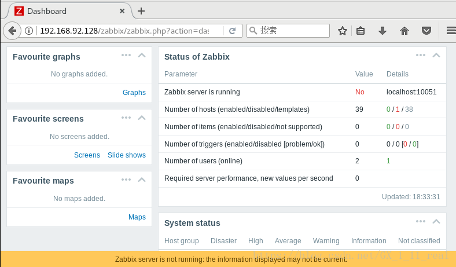Screen dimensions: 456x267
Task: Click online users count '1'
Action: pos(388,161)
